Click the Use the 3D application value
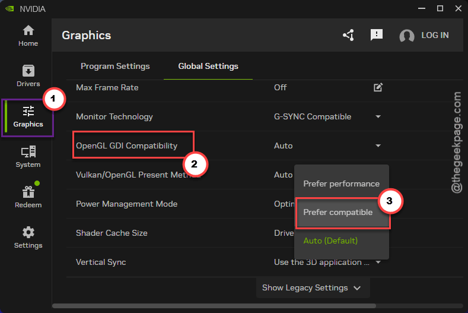This screenshot has width=468, height=313. click(321, 262)
